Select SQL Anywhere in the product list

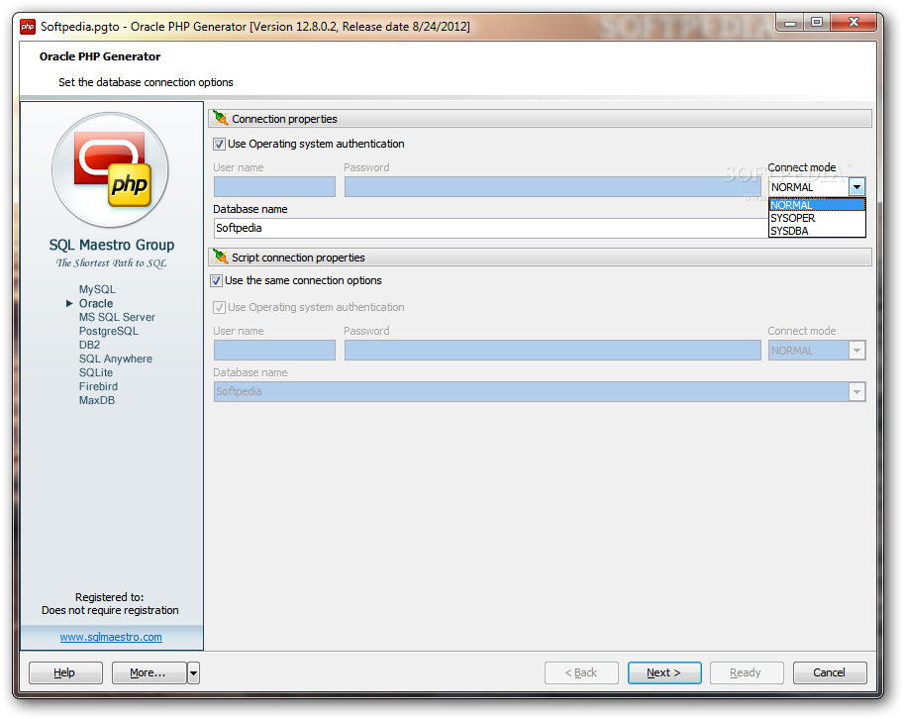(x=115, y=359)
